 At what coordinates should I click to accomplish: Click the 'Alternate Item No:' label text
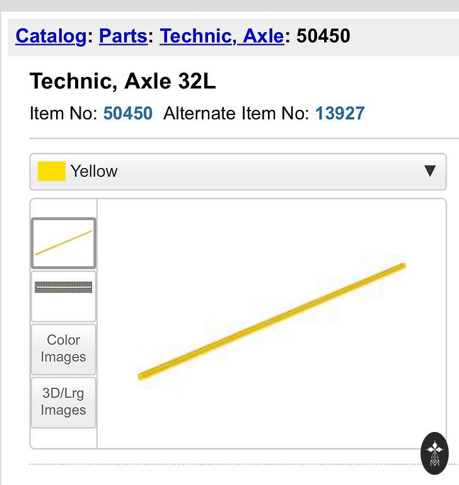(236, 114)
